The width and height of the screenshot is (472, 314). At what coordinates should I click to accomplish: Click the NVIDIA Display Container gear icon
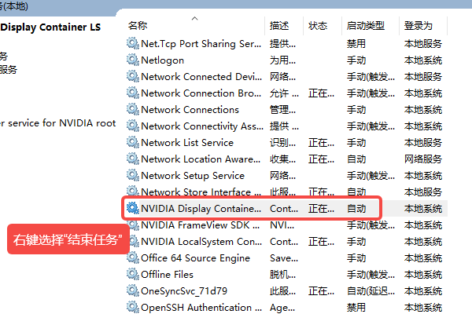click(132, 208)
